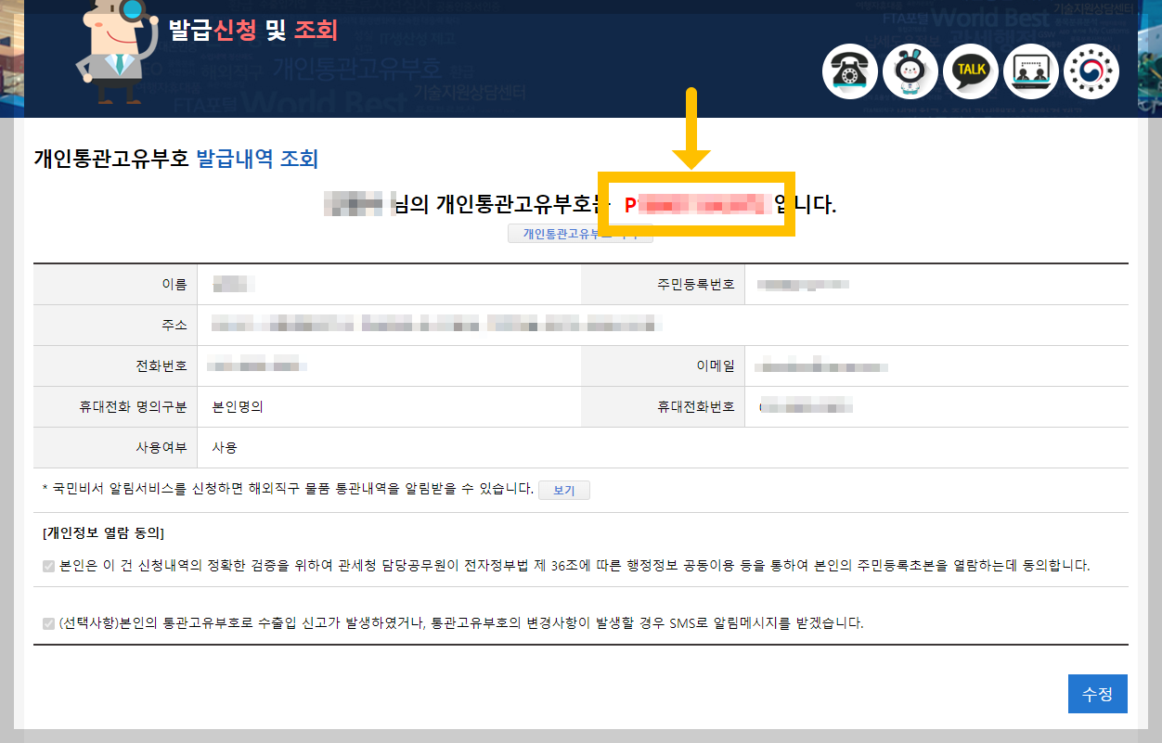Click the 휴대전화번호 label cell
The image size is (1162, 743).
pyautogui.click(x=663, y=406)
